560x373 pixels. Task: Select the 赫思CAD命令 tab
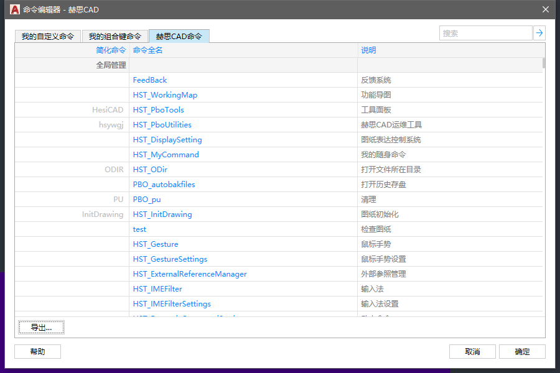pyautogui.click(x=179, y=36)
